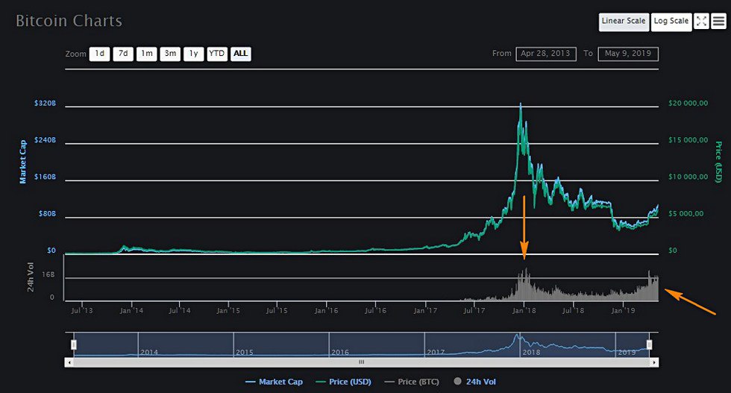Click the $10 000,00 price axis label
731x393 pixels.
(x=688, y=177)
